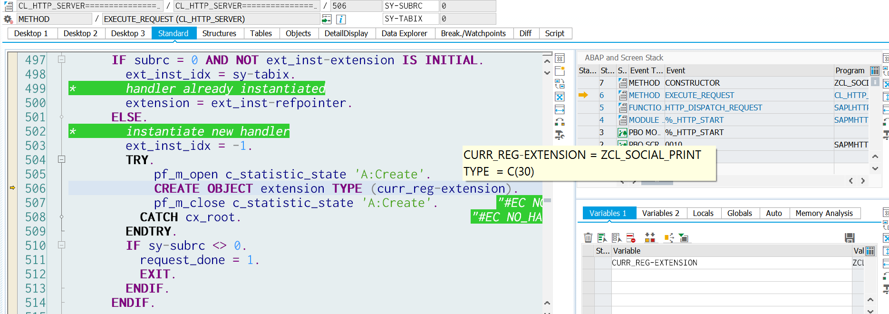The image size is (889, 314).
Task: Click the scroll left arrow under ABAP stack
Action: click(x=851, y=181)
